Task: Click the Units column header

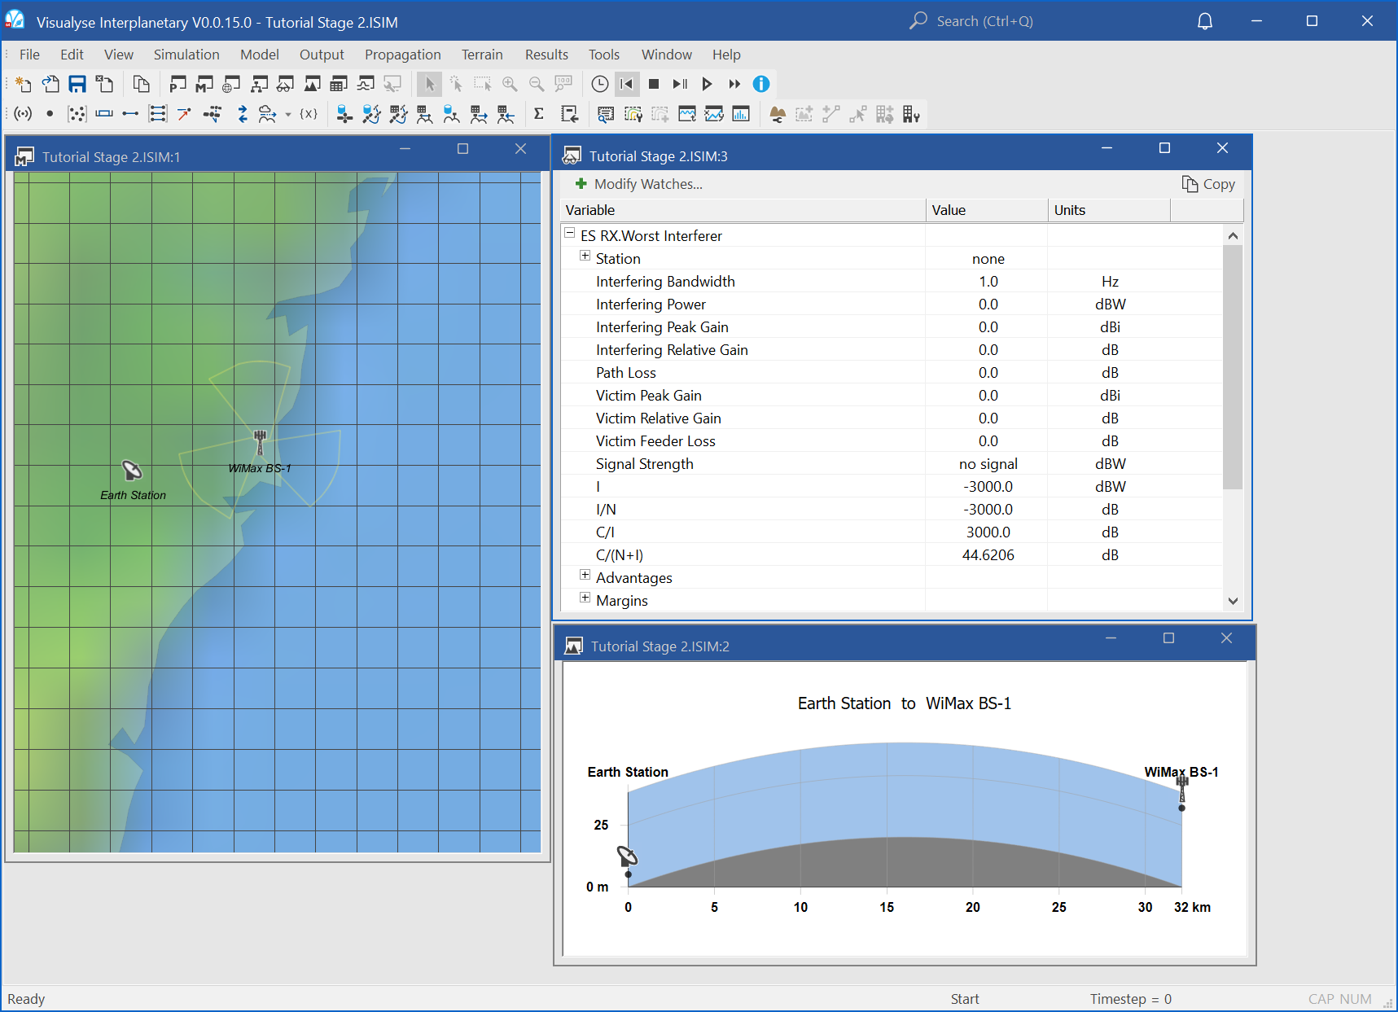Action: [1109, 210]
